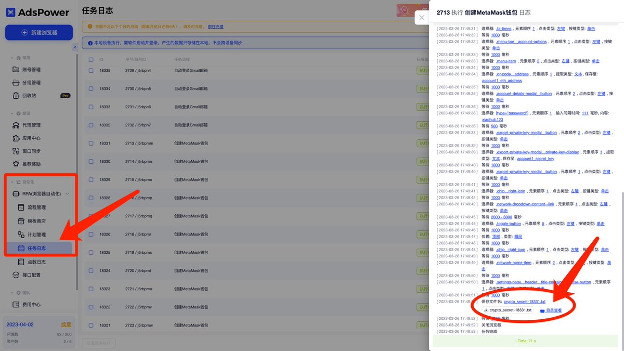
Task: Click the 自动登录Gmail邮箱 text in row 18335
Action: click(191, 70)
